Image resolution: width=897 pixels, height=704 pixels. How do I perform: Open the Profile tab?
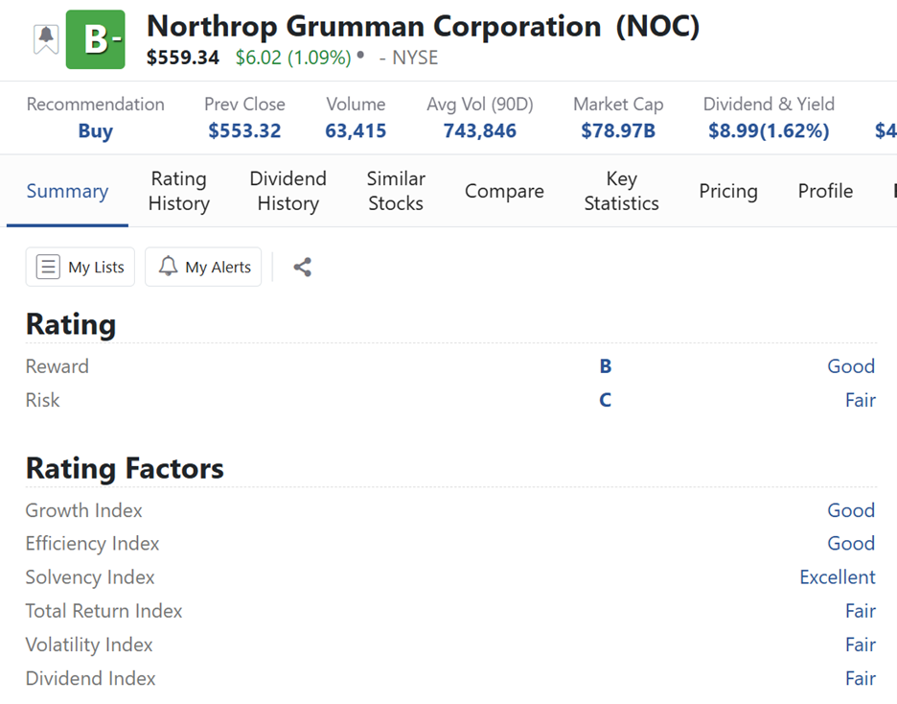pyautogui.click(x=825, y=191)
